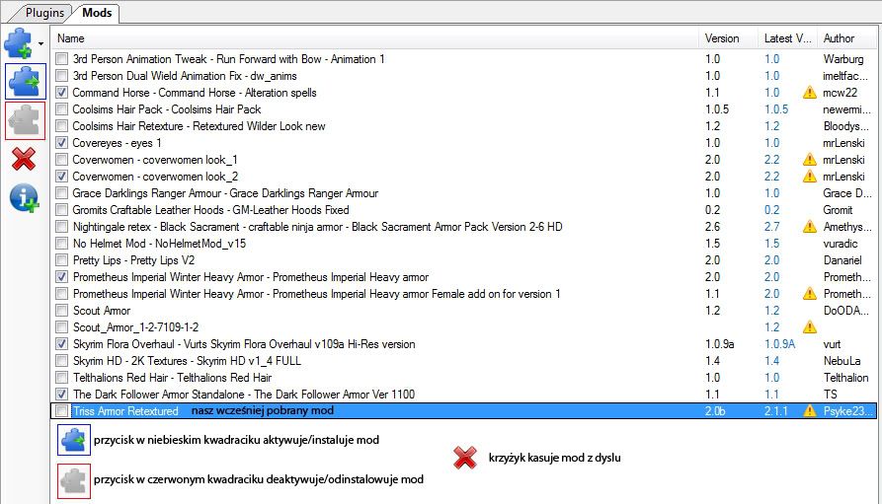The height and width of the screenshot is (504, 882).
Task: Select Skyrim HD - 2K Textures row name
Action: pyautogui.click(x=187, y=361)
